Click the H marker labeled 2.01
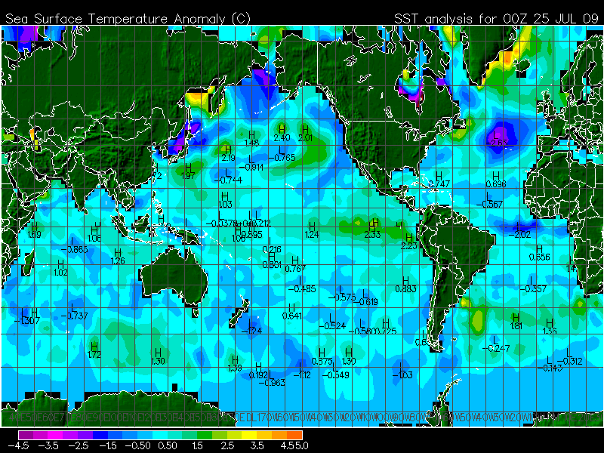Viewport: 604px width, 453px height. 304,128
